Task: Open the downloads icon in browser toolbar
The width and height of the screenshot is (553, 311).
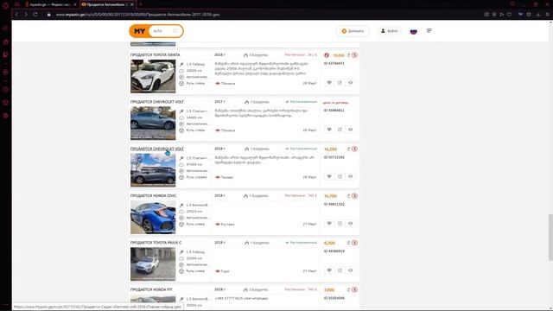Action: [x=538, y=15]
